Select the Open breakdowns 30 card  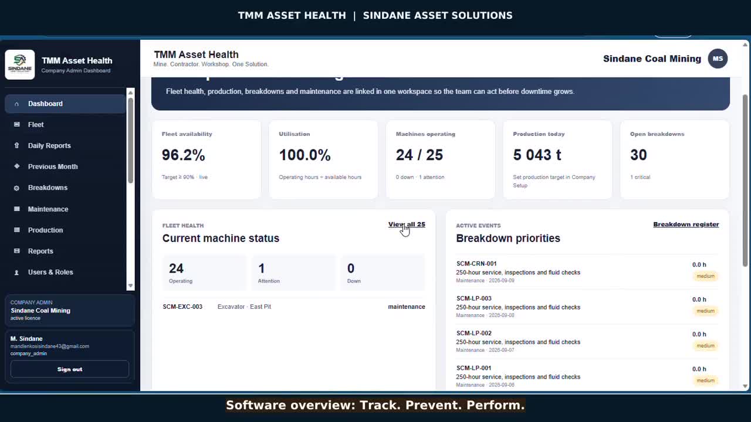tap(675, 159)
